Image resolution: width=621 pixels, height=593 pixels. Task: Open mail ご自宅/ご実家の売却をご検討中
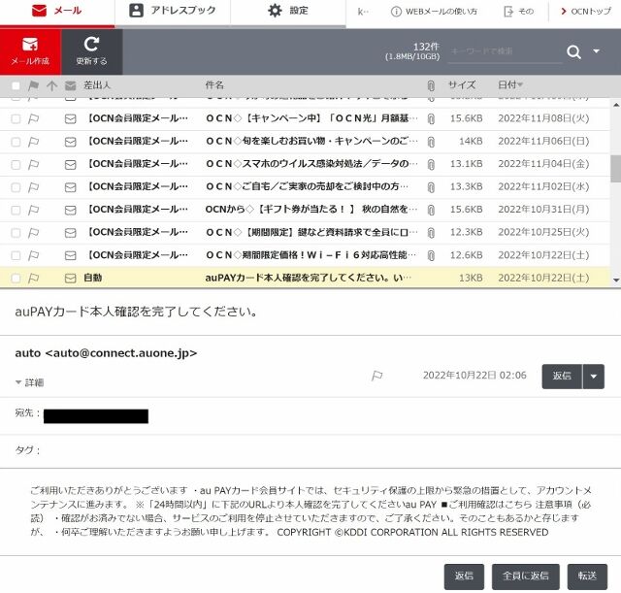click(307, 186)
